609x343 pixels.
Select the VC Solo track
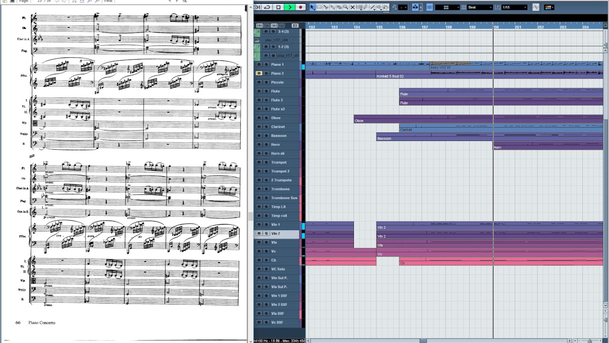coord(278,269)
